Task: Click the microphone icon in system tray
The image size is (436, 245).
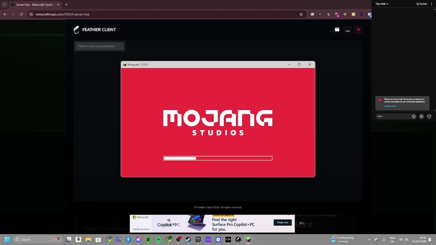Action: (x=384, y=240)
